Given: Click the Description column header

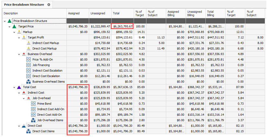Looking at the screenshot, I should [11, 14].
